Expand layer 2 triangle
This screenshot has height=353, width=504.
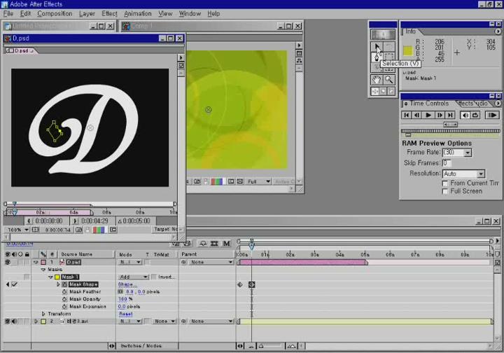[36, 321]
